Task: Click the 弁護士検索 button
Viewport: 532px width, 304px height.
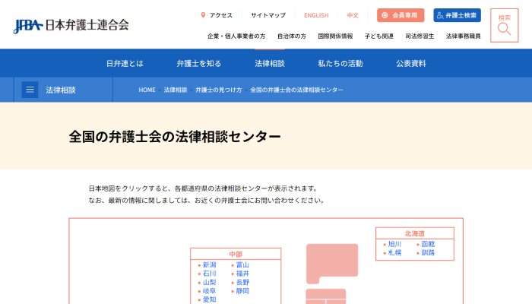Action: (457, 15)
